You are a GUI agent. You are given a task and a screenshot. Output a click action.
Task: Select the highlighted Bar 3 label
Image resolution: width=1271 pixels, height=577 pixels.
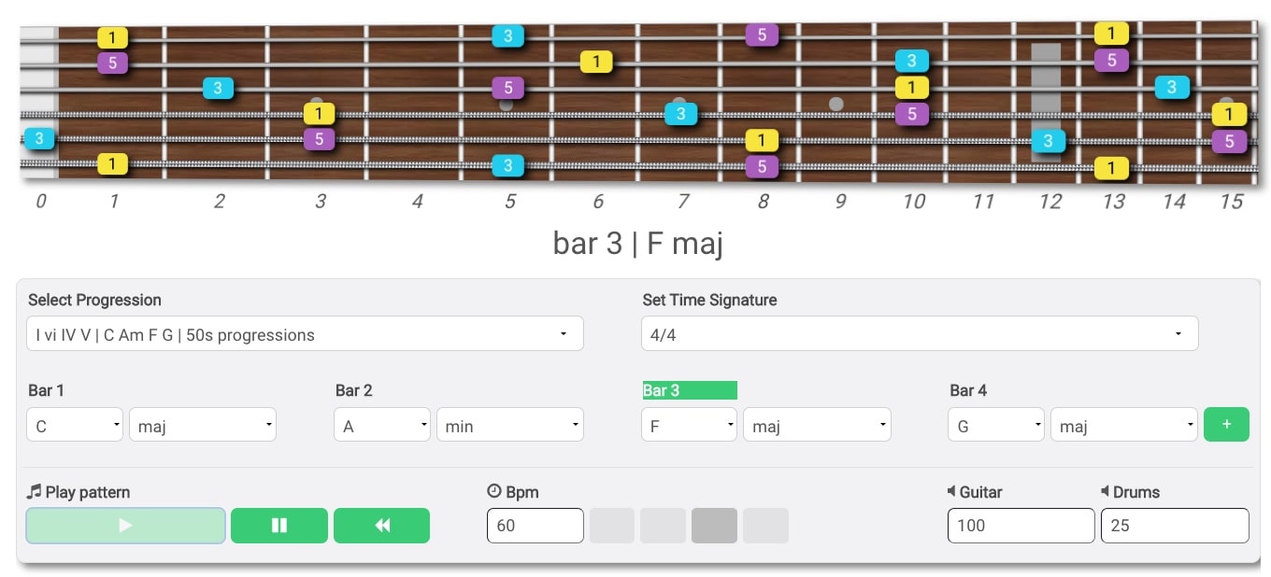pyautogui.click(x=689, y=390)
